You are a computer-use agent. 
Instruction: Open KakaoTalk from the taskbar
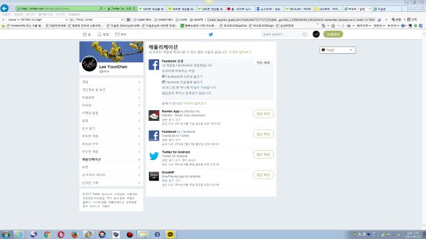170,234
